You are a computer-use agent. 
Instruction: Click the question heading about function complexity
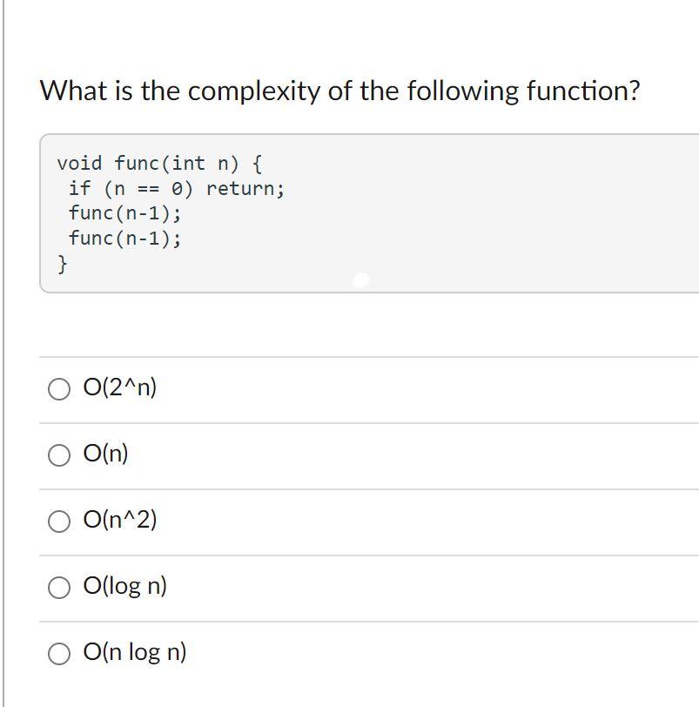tap(339, 91)
